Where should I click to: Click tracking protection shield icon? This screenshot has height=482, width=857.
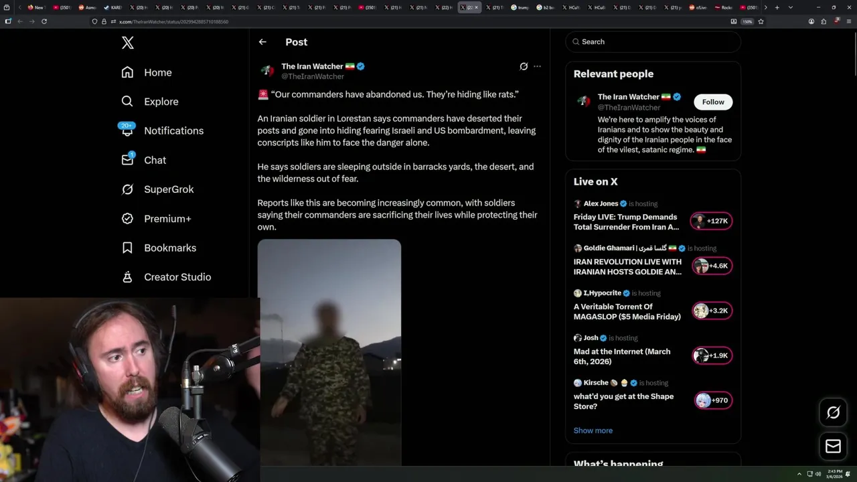[x=94, y=21]
